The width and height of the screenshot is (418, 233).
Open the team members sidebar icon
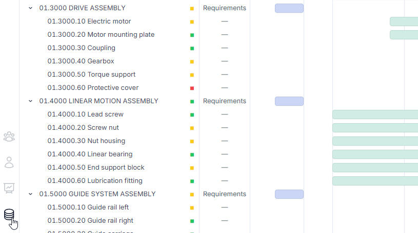(x=9, y=137)
